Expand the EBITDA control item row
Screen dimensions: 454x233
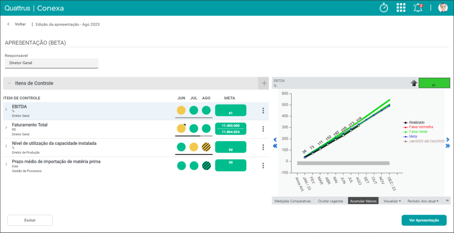pos(6,109)
